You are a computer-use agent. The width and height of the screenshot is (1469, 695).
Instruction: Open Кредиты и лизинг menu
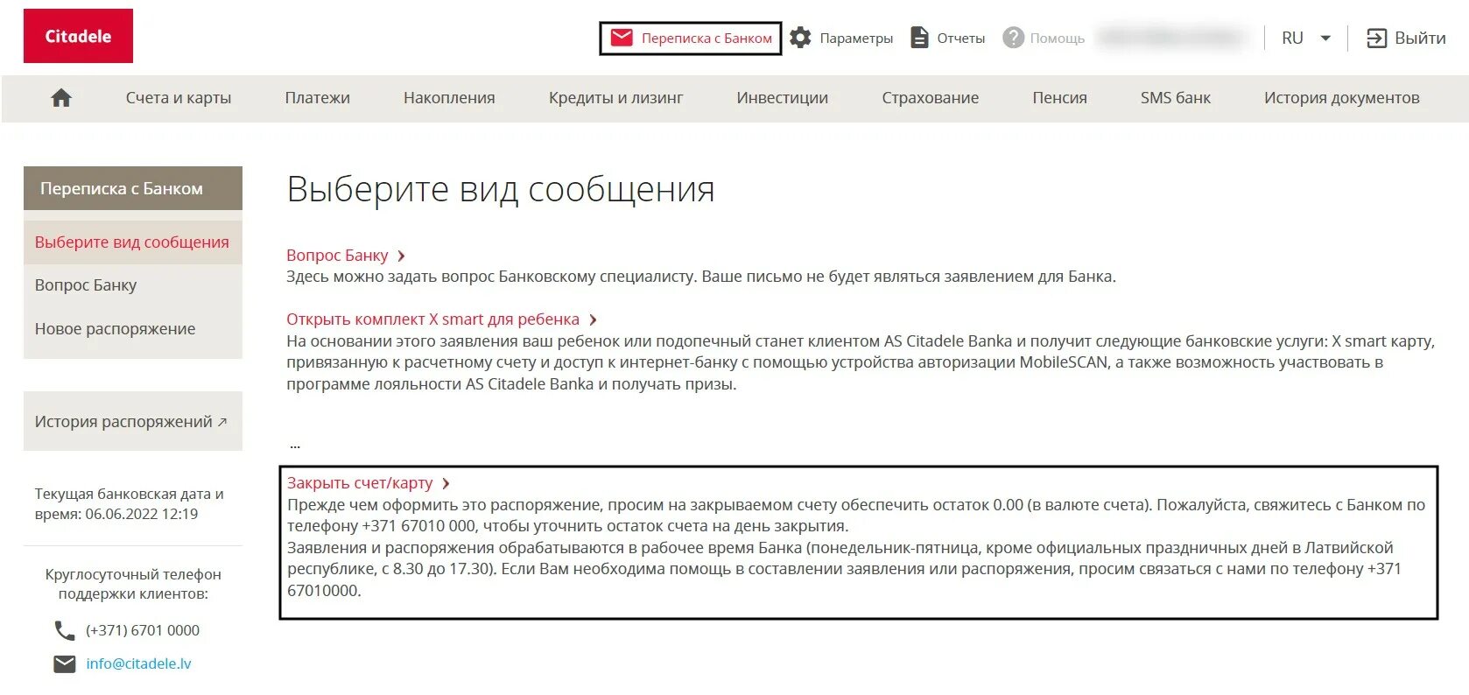(x=615, y=98)
